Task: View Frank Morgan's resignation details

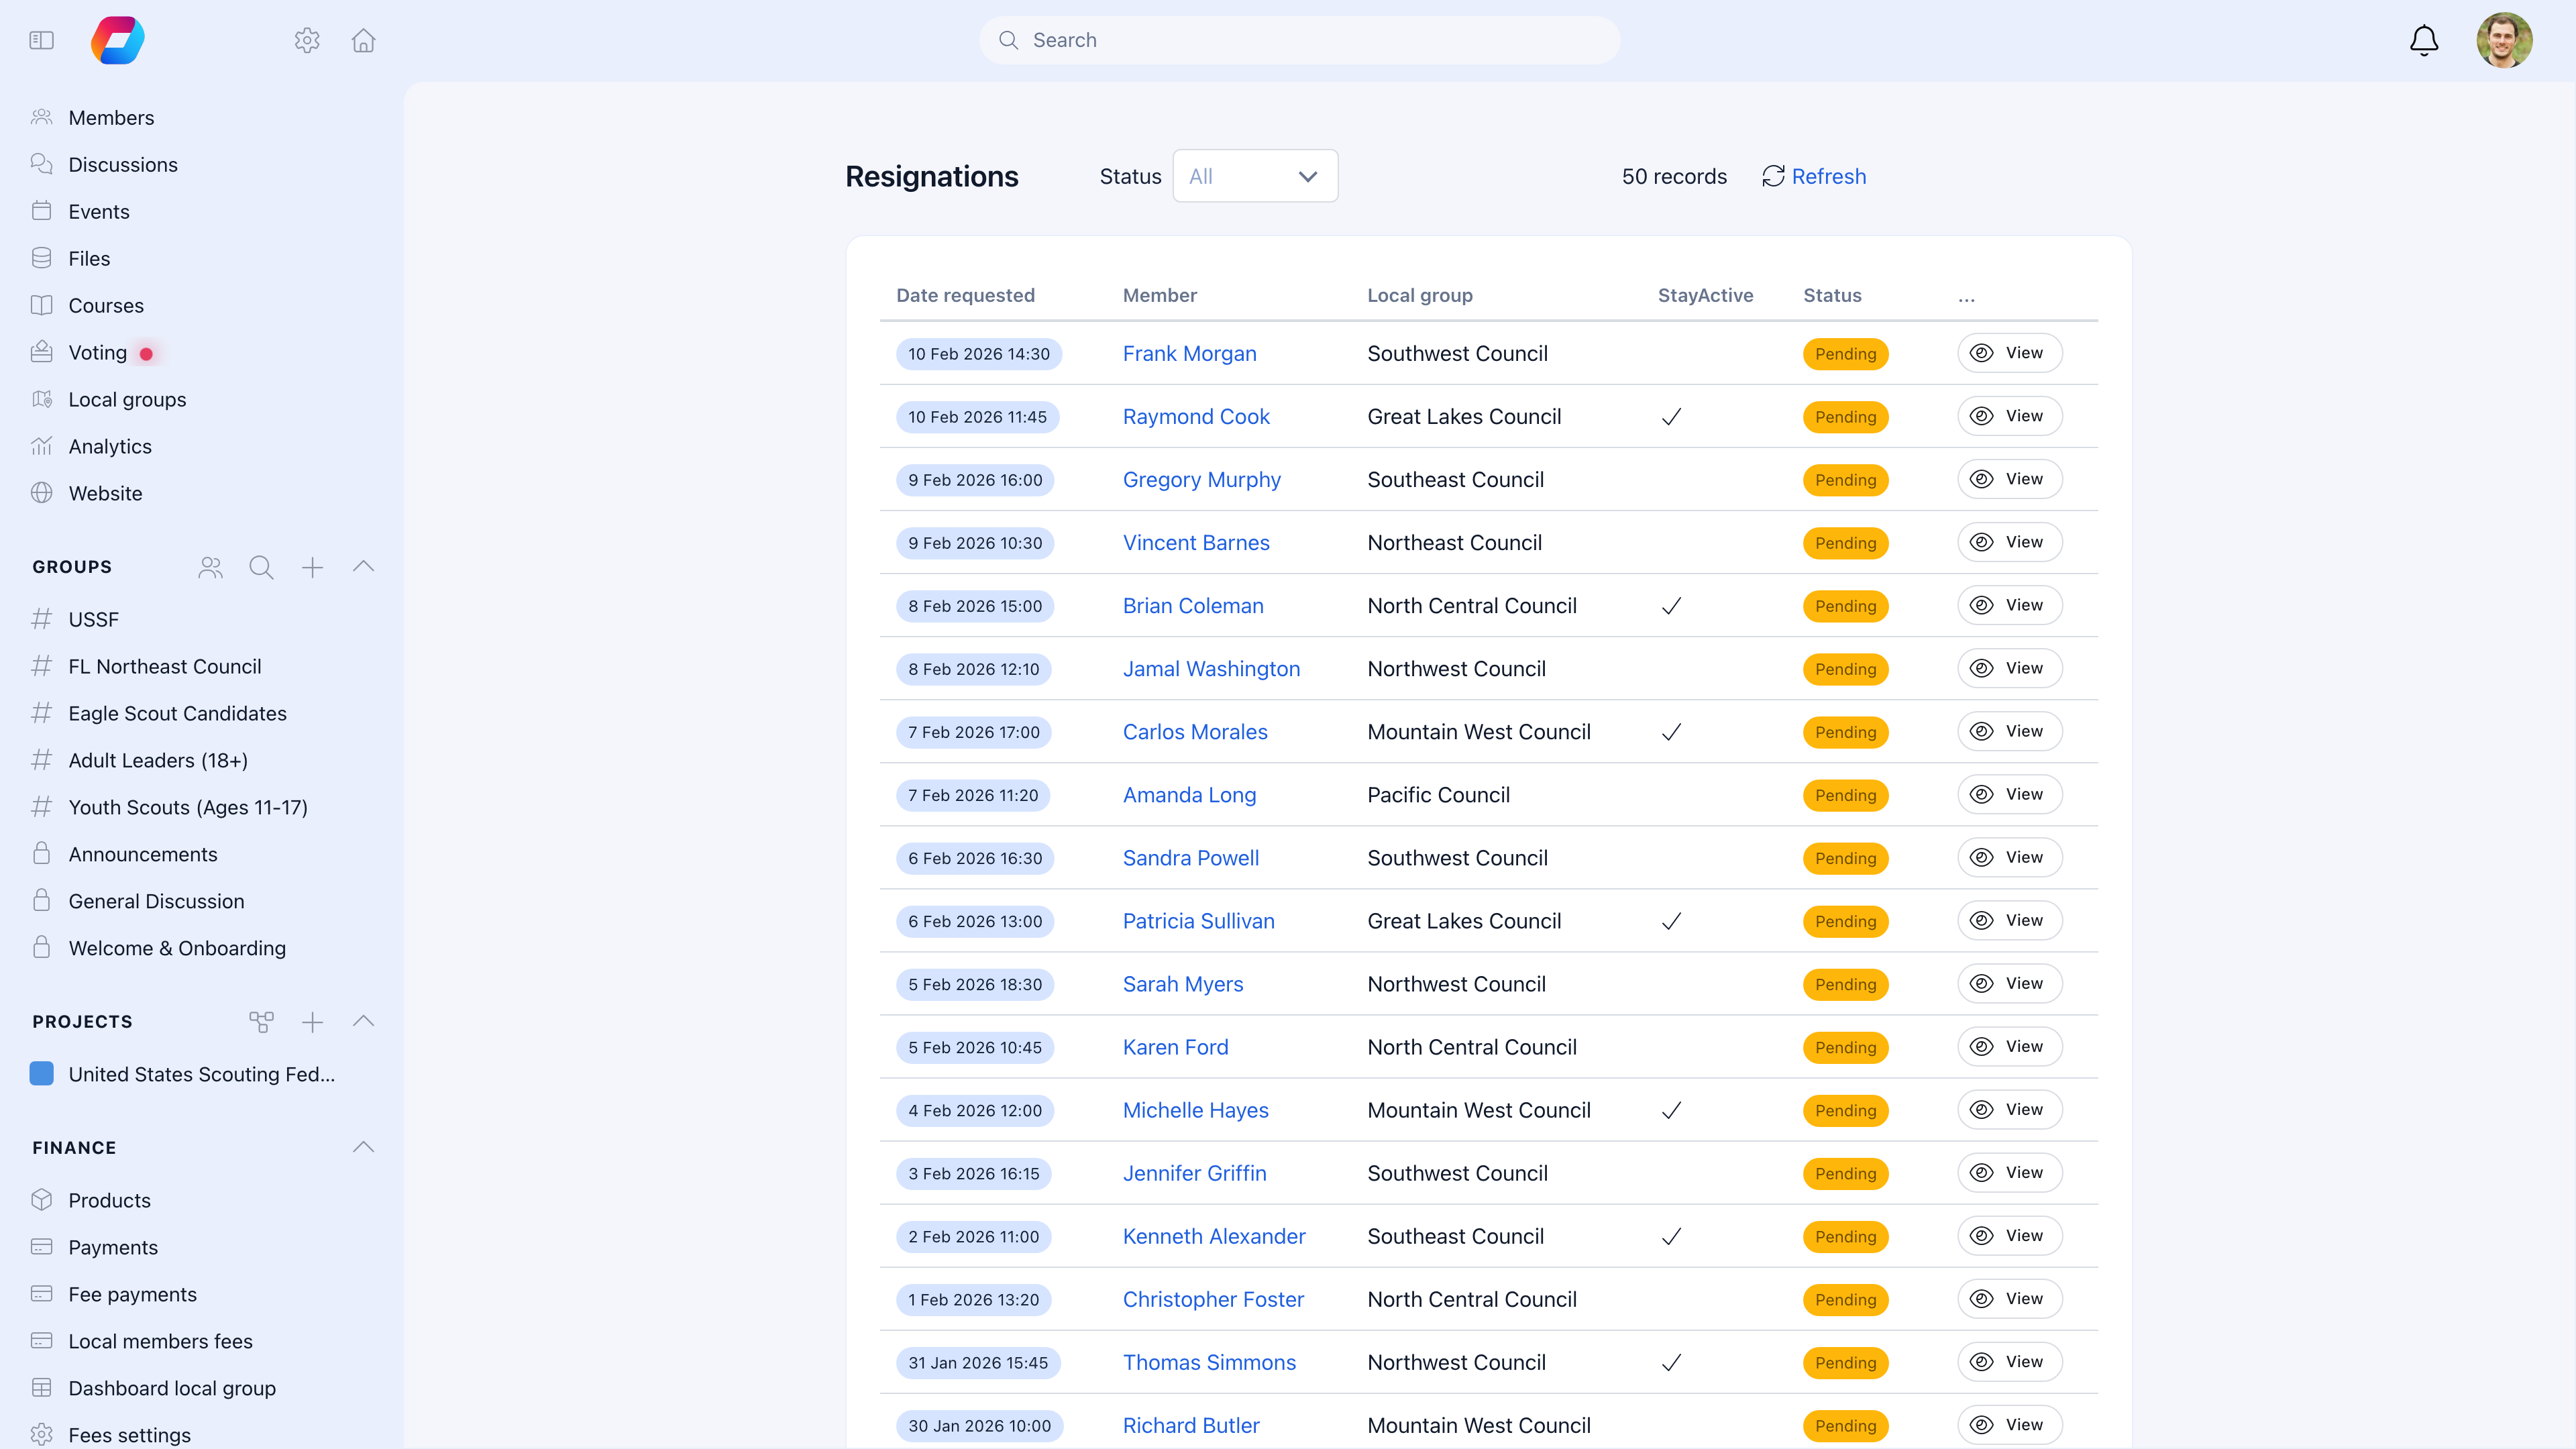Action: pyautogui.click(x=2009, y=353)
